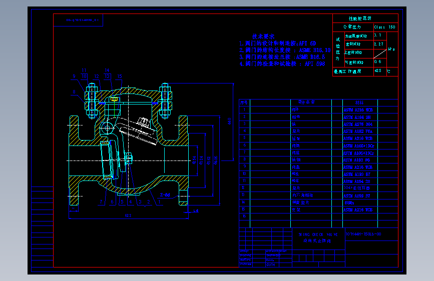Click the 内六角螺栓 part name
This screenshot has width=434, height=281.
(x=302, y=195)
